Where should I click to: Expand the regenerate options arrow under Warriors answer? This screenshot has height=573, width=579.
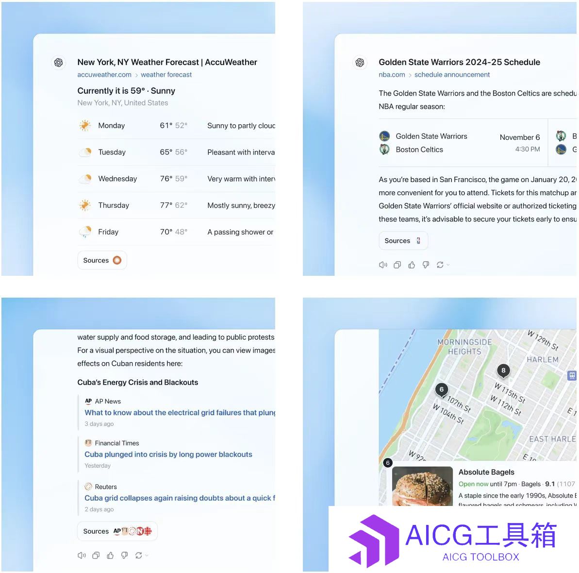point(448,265)
